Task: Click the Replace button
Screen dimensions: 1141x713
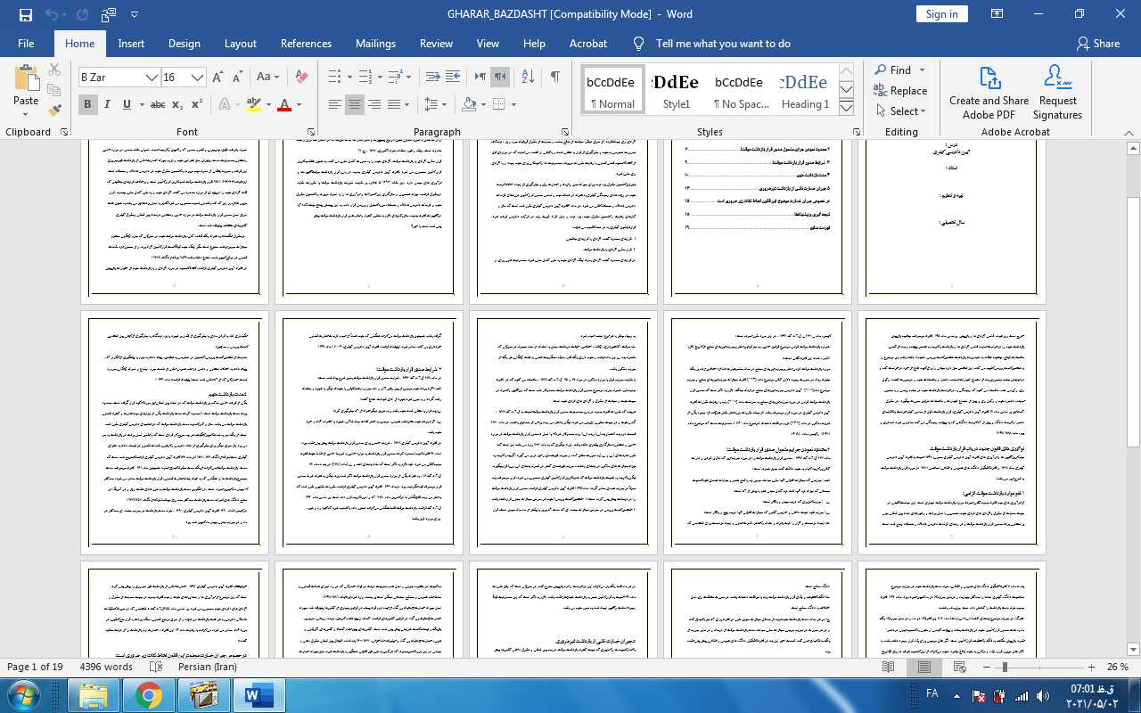Action: click(x=900, y=90)
